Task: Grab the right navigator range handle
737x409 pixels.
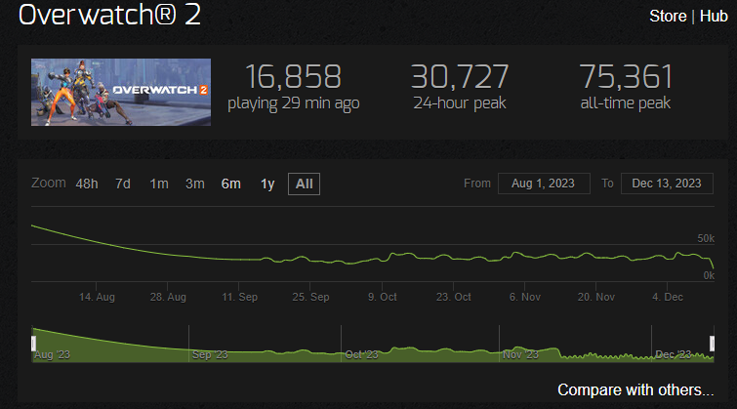Action: [712, 344]
